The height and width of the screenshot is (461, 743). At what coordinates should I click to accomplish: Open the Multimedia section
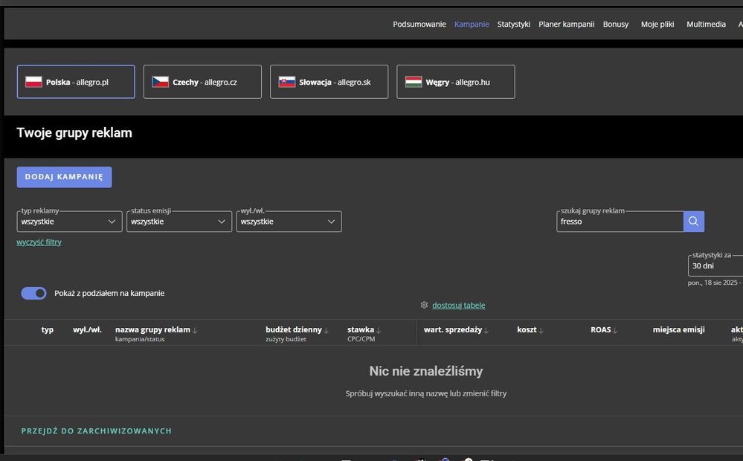[x=706, y=24]
